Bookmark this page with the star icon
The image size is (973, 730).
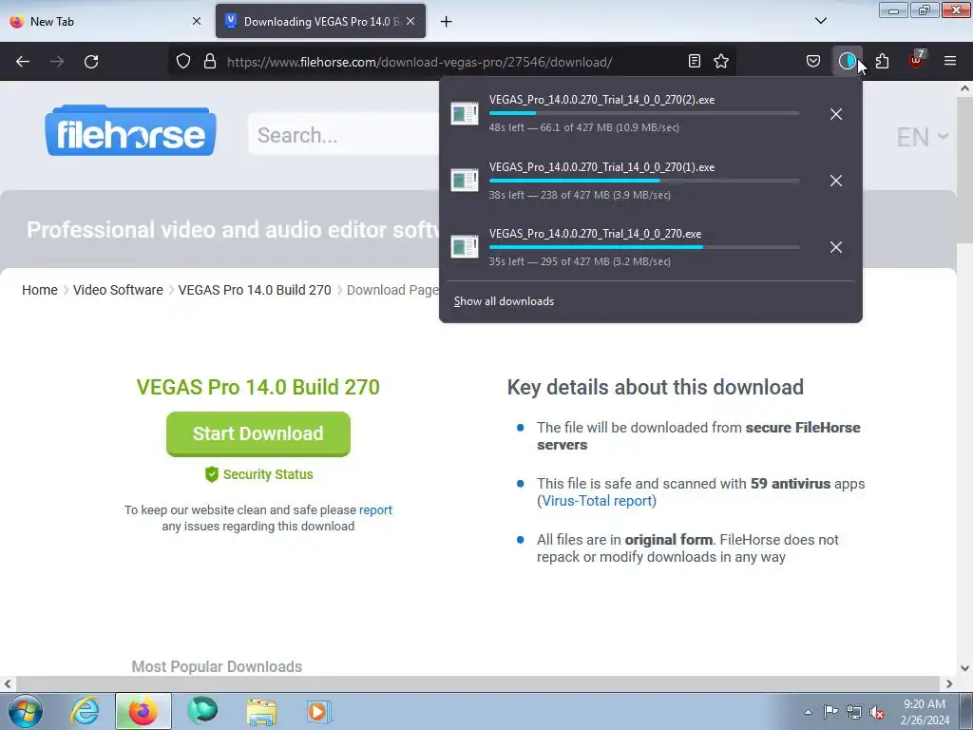click(721, 61)
